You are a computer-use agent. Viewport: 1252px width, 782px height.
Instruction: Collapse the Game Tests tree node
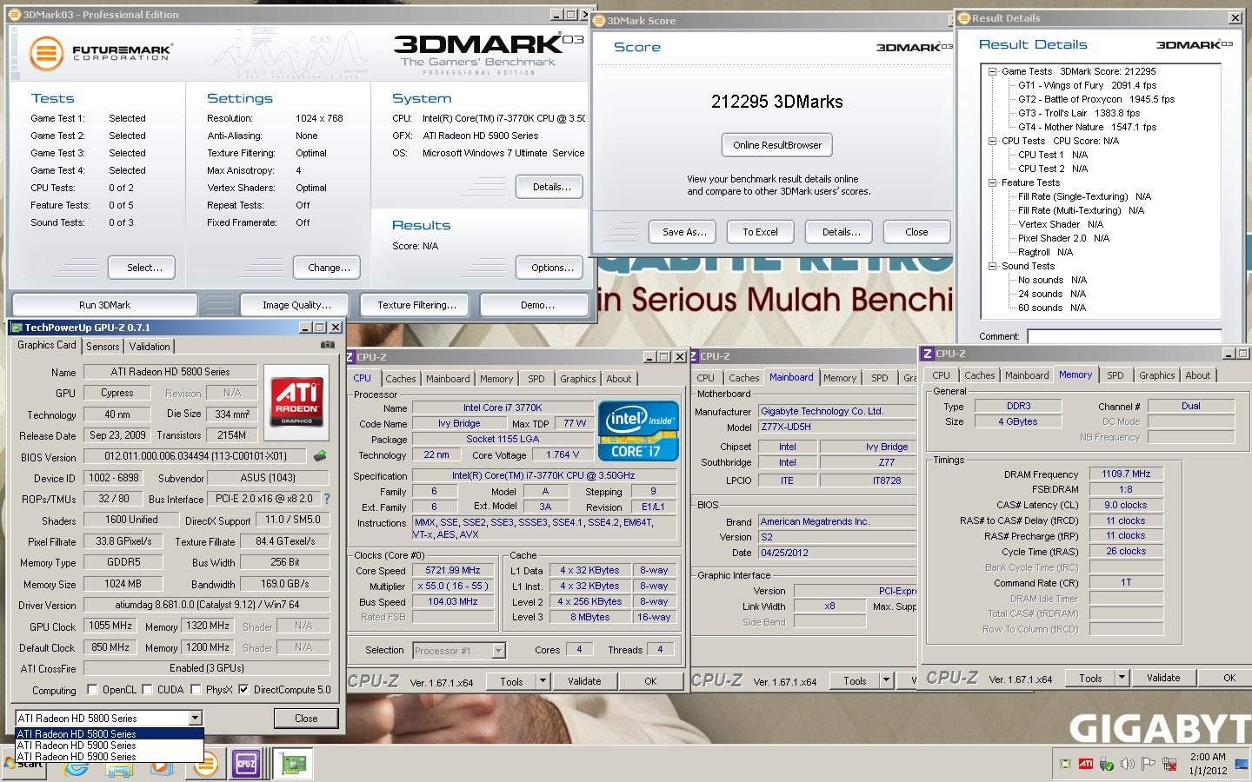[x=992, y=71]
